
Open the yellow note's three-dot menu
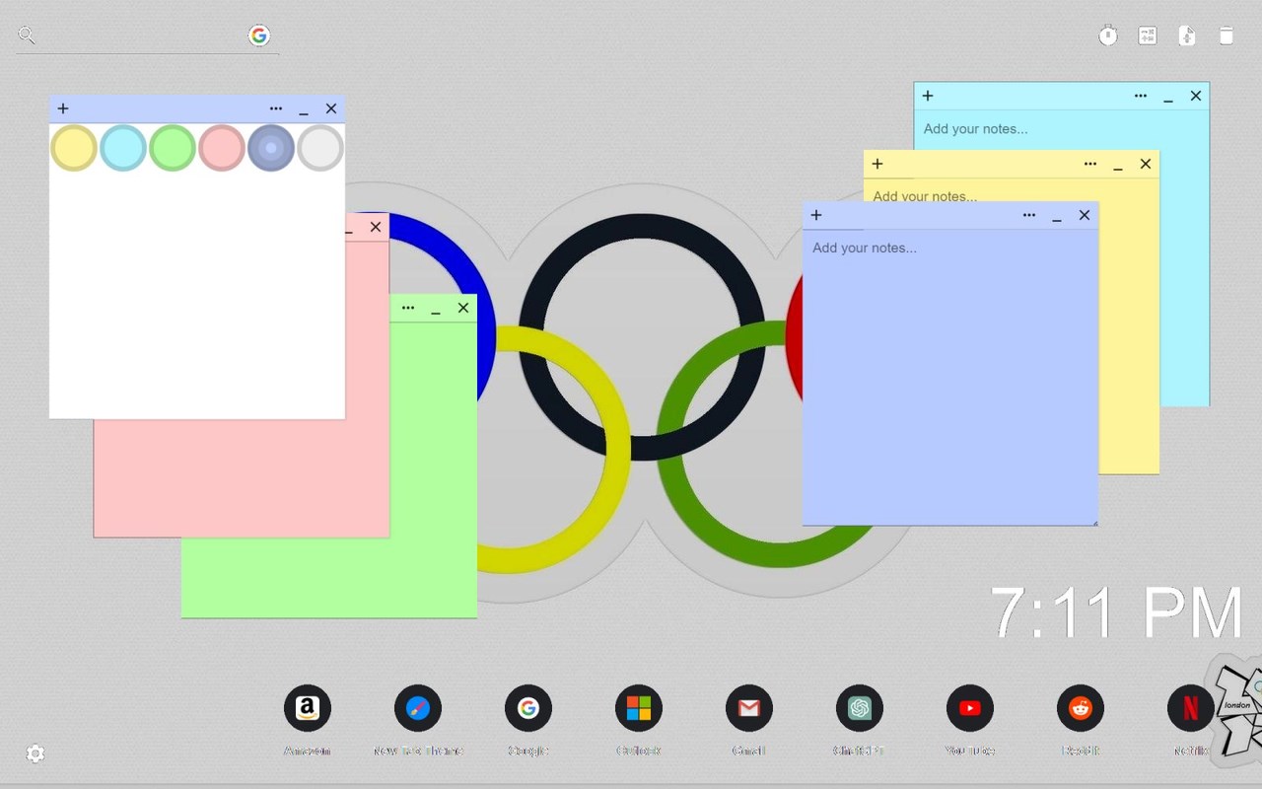pos(1090,164)
